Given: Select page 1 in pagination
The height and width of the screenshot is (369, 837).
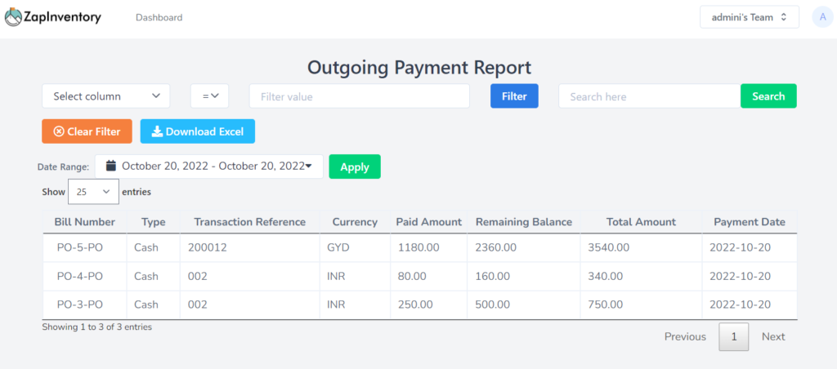Looking at the screenshot, I should click(x=734, y=336).
